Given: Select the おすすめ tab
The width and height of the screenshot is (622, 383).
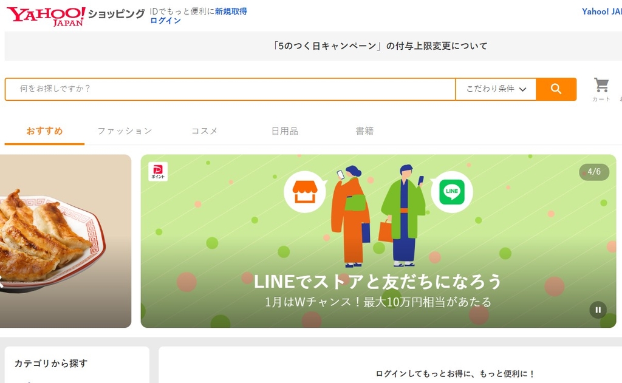Looking at the screenshot, I should (x=44, y=131).
